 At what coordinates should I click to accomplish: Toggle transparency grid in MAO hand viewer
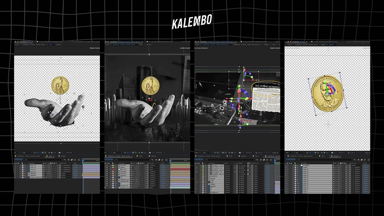(37, 152)
